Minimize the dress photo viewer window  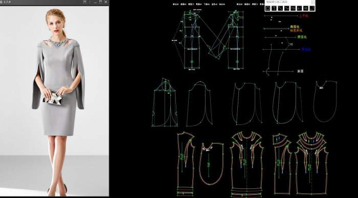[95, 2]
